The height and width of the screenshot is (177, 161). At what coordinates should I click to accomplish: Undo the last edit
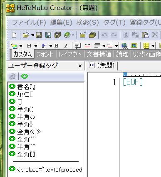104,35
